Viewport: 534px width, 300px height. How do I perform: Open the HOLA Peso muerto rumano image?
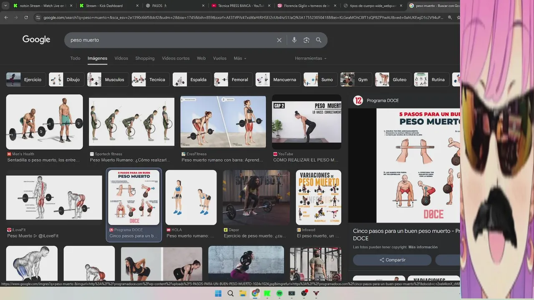point(191,197)
